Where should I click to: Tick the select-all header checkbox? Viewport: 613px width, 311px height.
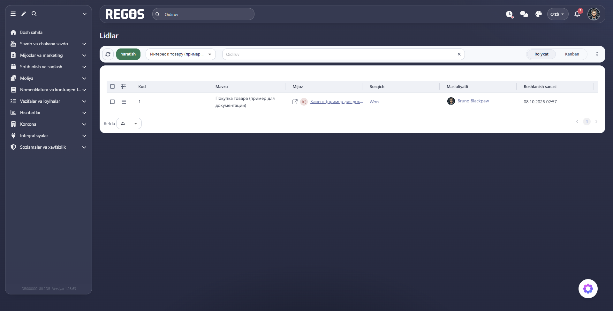(112, 86)
